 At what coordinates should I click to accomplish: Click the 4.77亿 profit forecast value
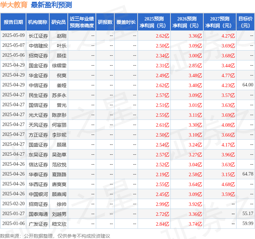228,75
